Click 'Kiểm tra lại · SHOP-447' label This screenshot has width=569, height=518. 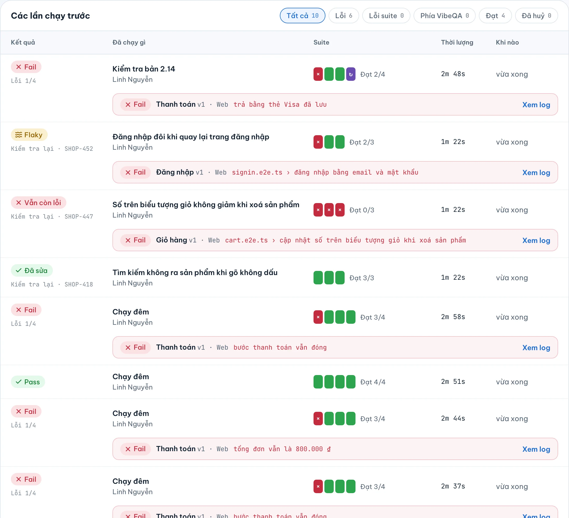click(52, 217)
